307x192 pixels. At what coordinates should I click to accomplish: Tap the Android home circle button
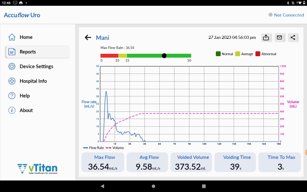point(153,186)
